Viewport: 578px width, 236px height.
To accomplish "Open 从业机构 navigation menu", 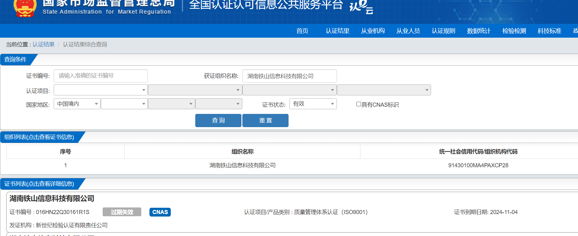I will 373,31.
